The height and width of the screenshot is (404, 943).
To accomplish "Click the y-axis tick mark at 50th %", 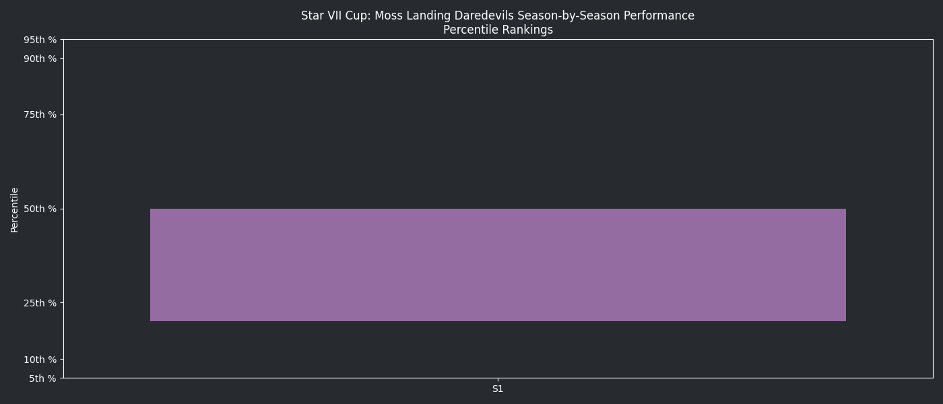I will 62,209.
